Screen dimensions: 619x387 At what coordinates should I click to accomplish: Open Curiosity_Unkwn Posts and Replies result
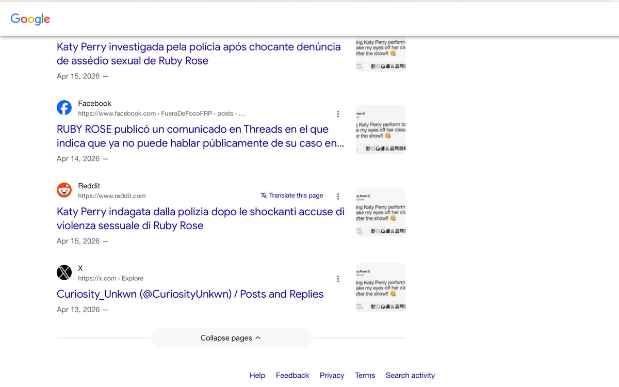(190, 294)
